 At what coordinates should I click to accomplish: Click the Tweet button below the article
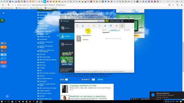(100, 80)
